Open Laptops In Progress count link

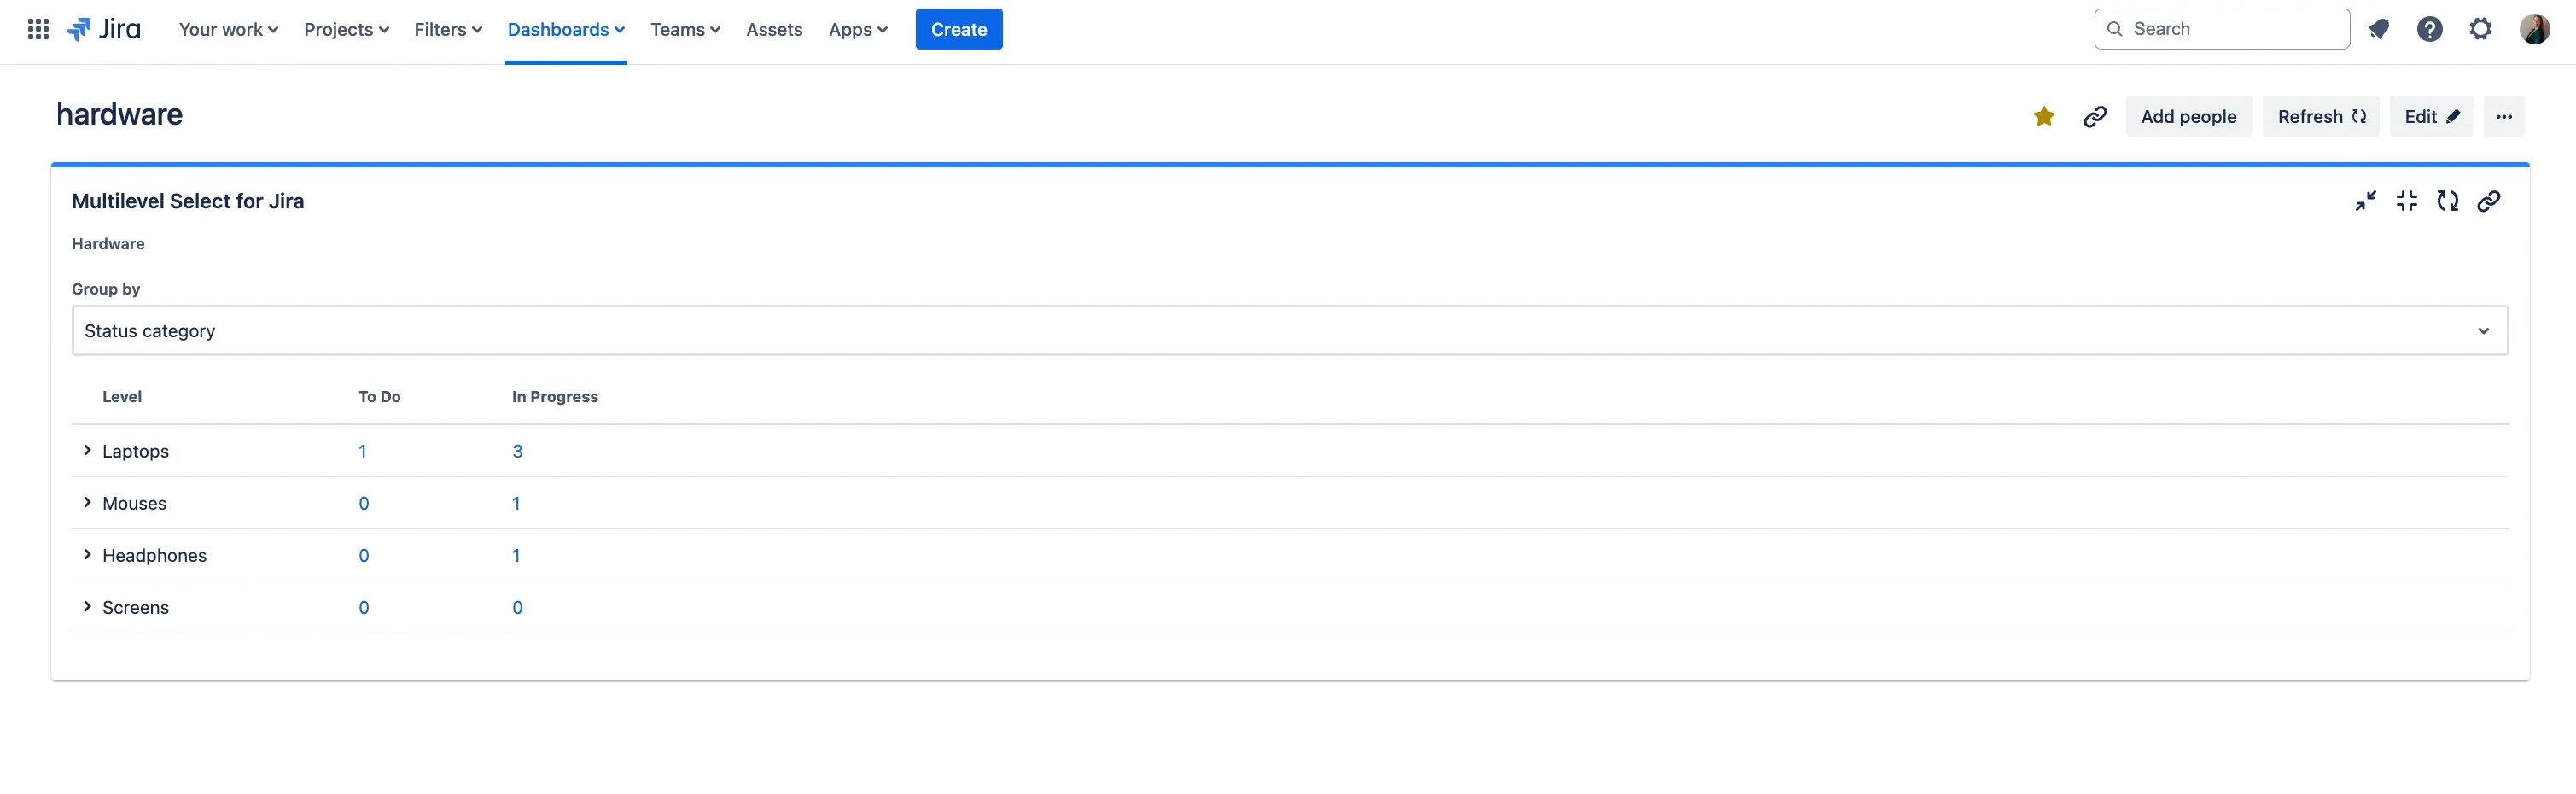point(517,451)
